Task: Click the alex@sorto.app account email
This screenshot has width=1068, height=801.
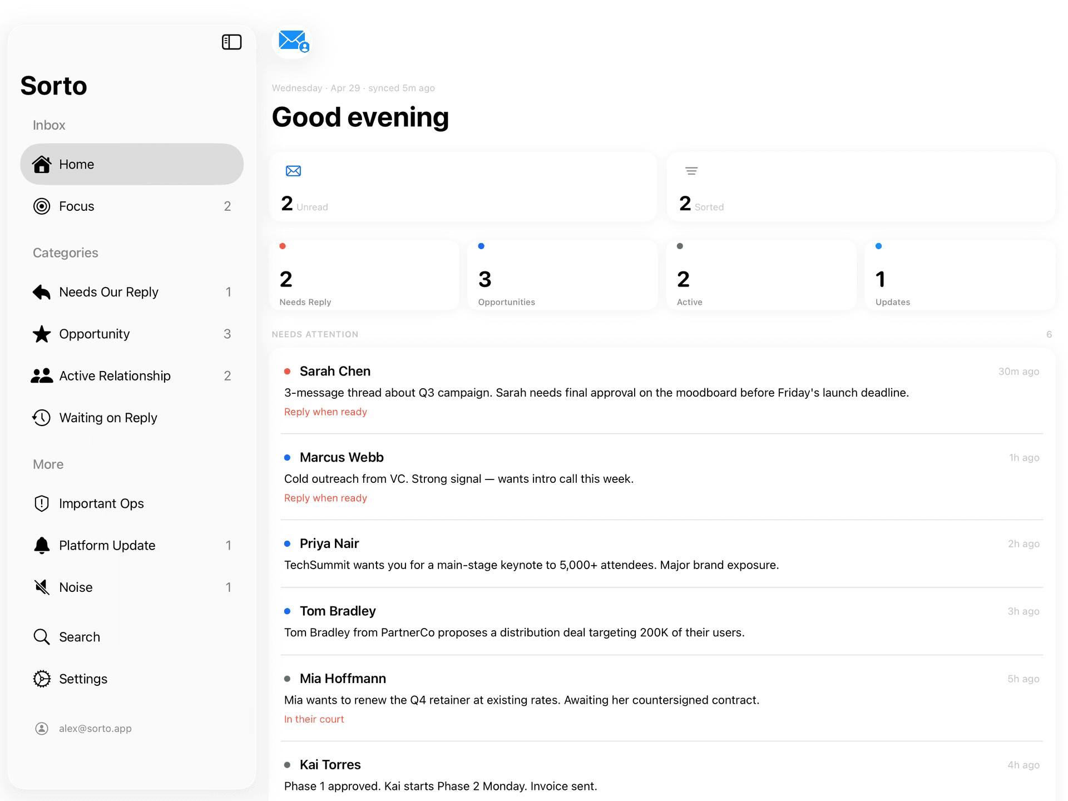Action: (x=96, y=729)
